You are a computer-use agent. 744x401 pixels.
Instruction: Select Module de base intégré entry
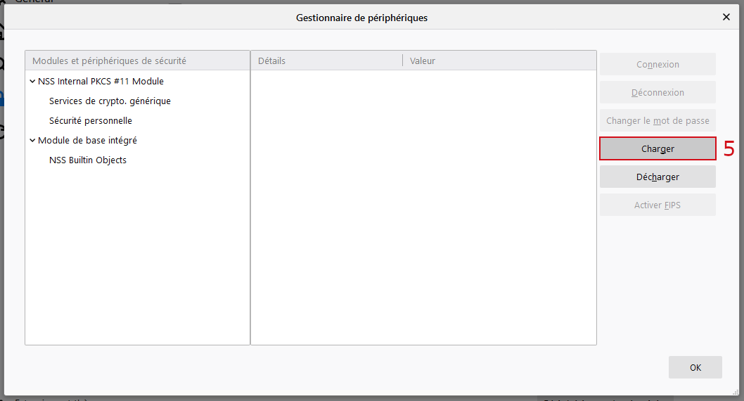pyautogui.click(x=87, y=141)
